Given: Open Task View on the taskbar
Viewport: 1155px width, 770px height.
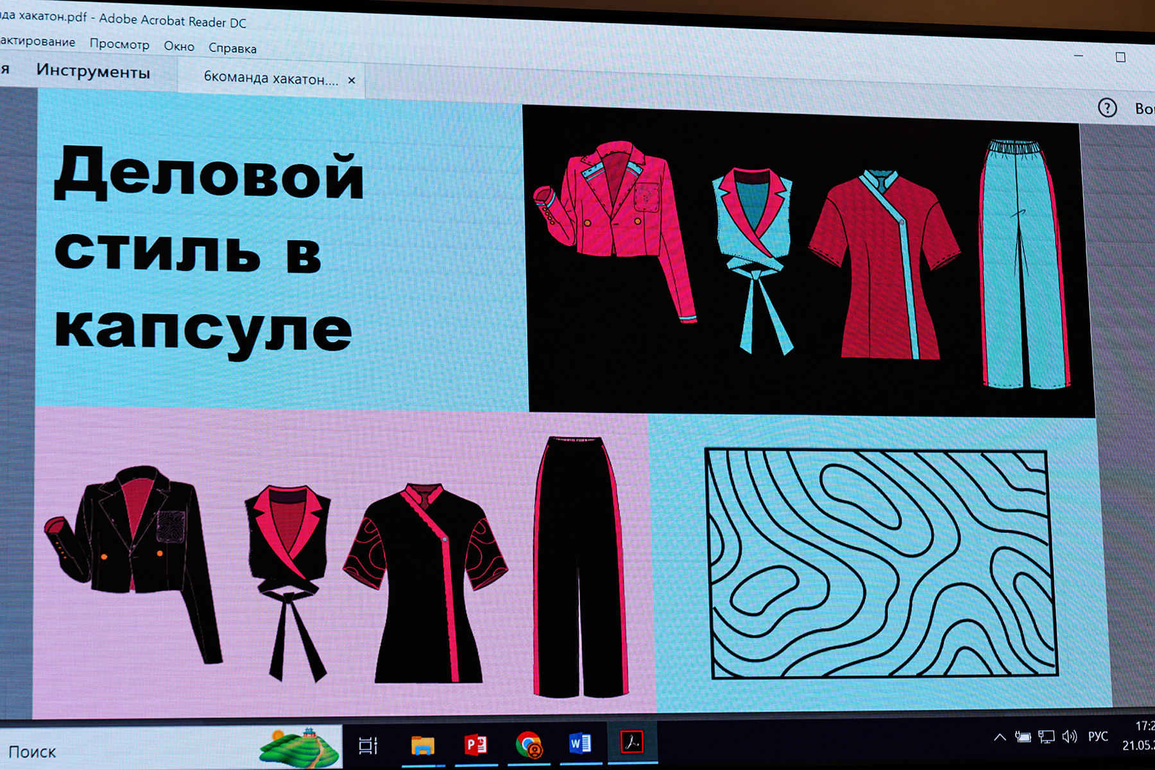Looking at the screenshot, I should 368,745.
